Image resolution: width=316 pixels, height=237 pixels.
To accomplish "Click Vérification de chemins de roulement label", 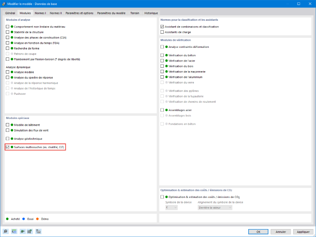I will click(192, 102).
